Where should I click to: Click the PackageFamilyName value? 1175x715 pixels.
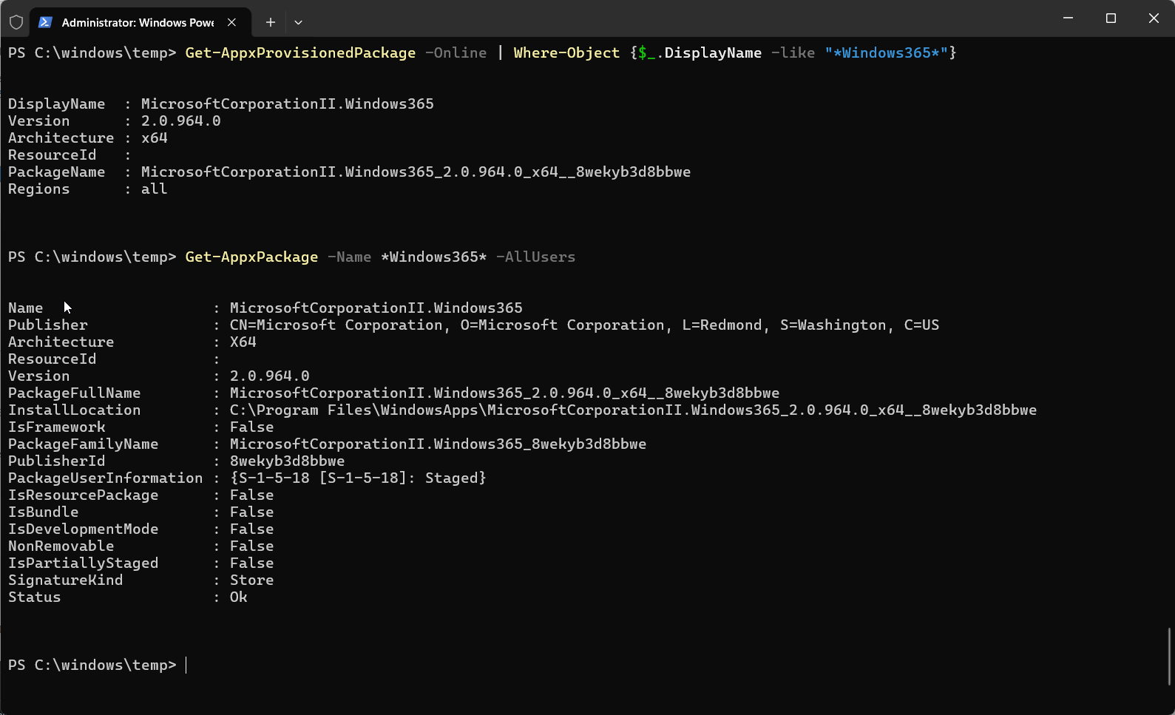pos(437,444)
